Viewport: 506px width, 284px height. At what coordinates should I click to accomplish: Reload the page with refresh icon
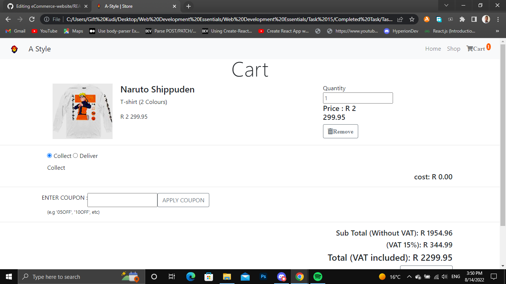pyautogui.click(x=32, y=19)
